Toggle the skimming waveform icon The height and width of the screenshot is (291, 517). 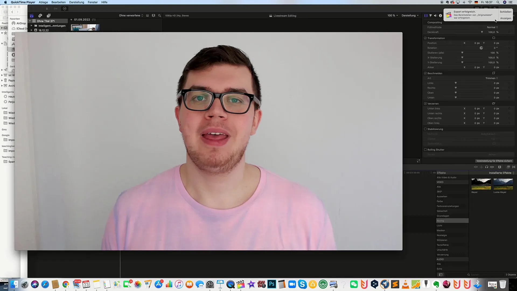click(x=481, y=167)
